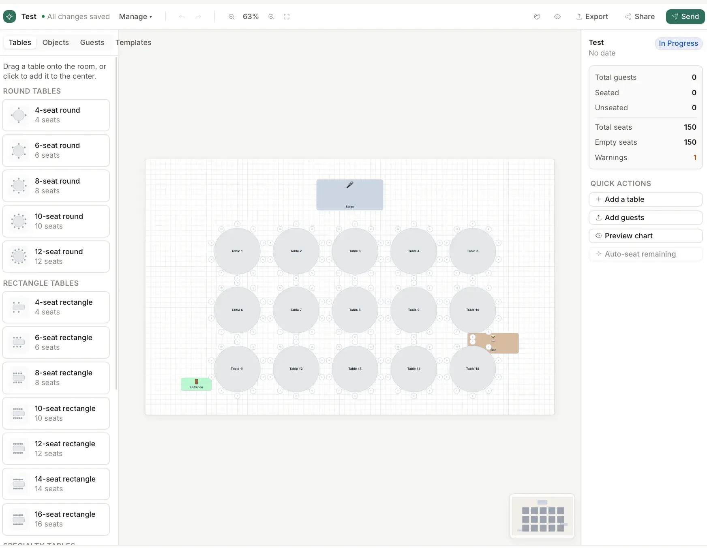Viewport: 707px width, 548px height.
Task: Add a 4-seat rectangle table
Action: [56, 307]
